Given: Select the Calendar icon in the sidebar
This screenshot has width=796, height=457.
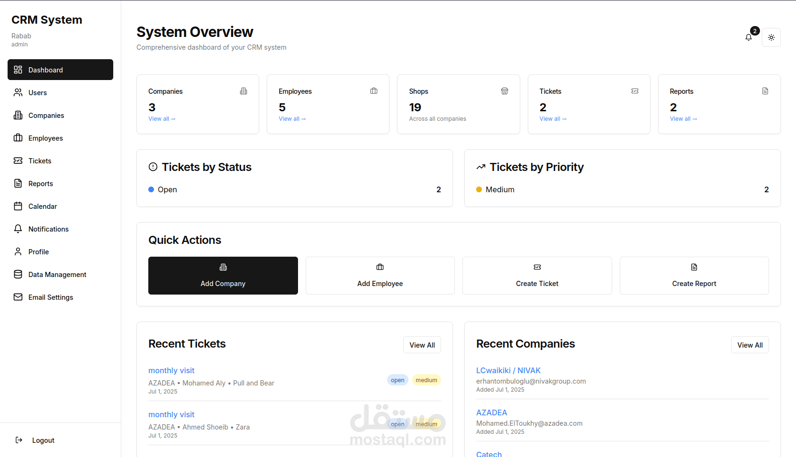Looking at the screenshot, I should [x=18, y=206].
